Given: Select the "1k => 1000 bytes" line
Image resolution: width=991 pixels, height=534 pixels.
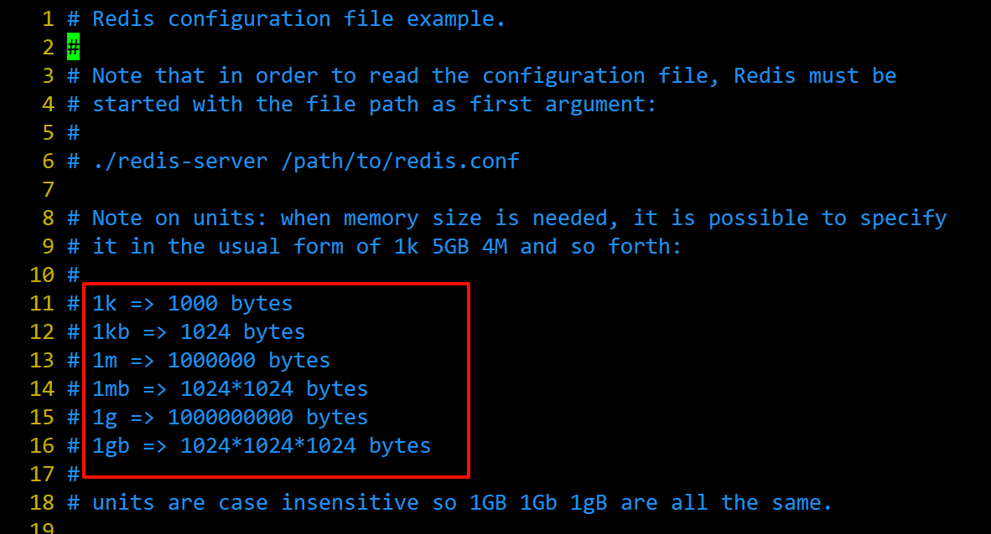Looking at the screenshot, I should coord(192,304).
